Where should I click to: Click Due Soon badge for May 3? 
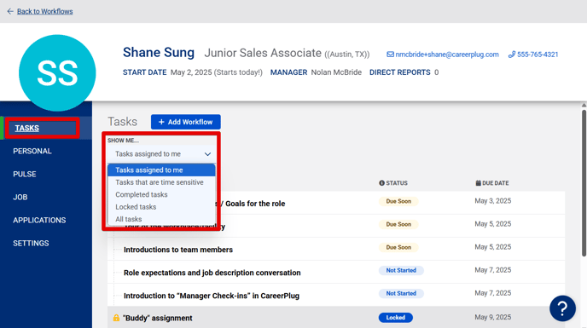coord(398,202)
